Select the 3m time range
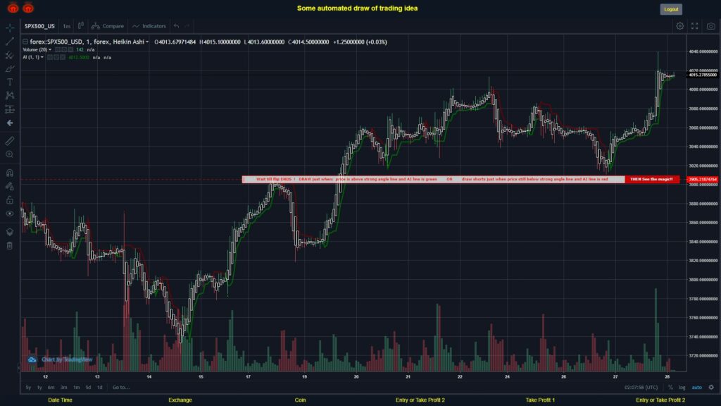 [63, 388]
